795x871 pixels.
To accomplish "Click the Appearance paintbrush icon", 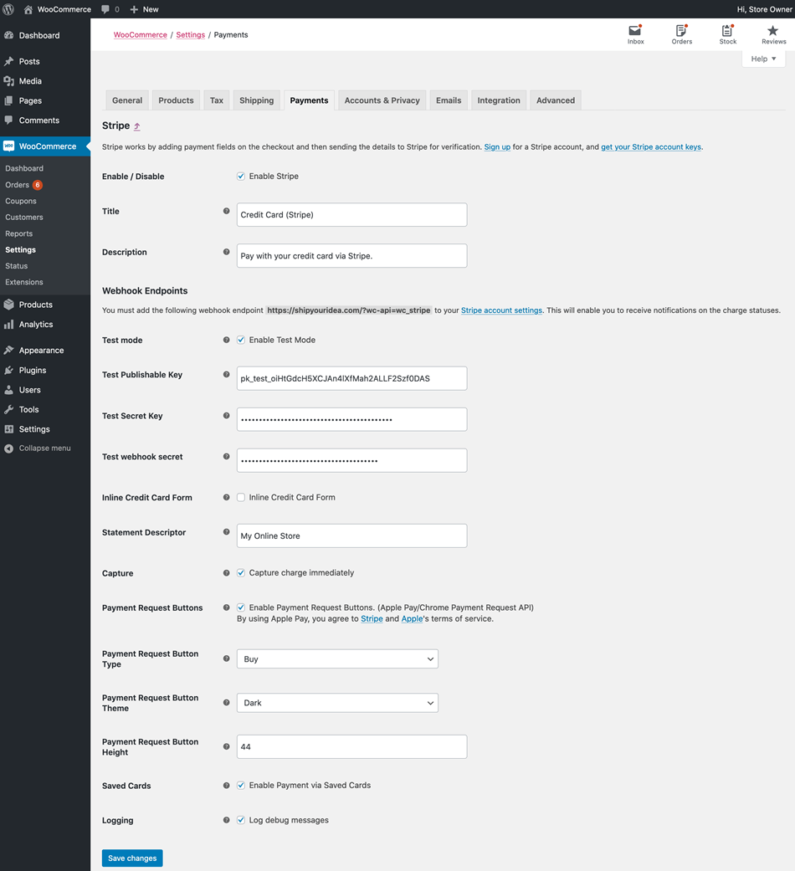I will 9,350.
